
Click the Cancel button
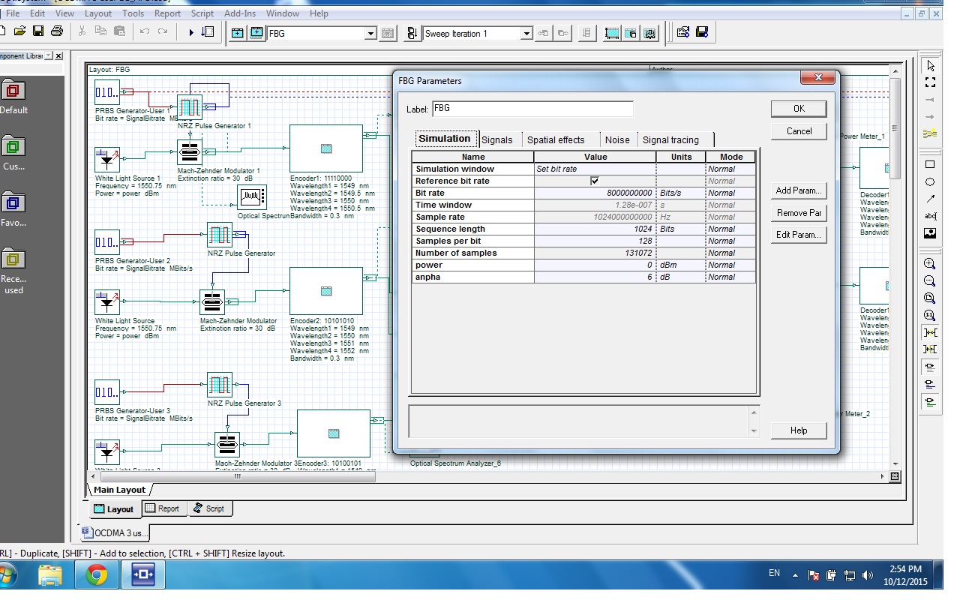pos(799,131)
